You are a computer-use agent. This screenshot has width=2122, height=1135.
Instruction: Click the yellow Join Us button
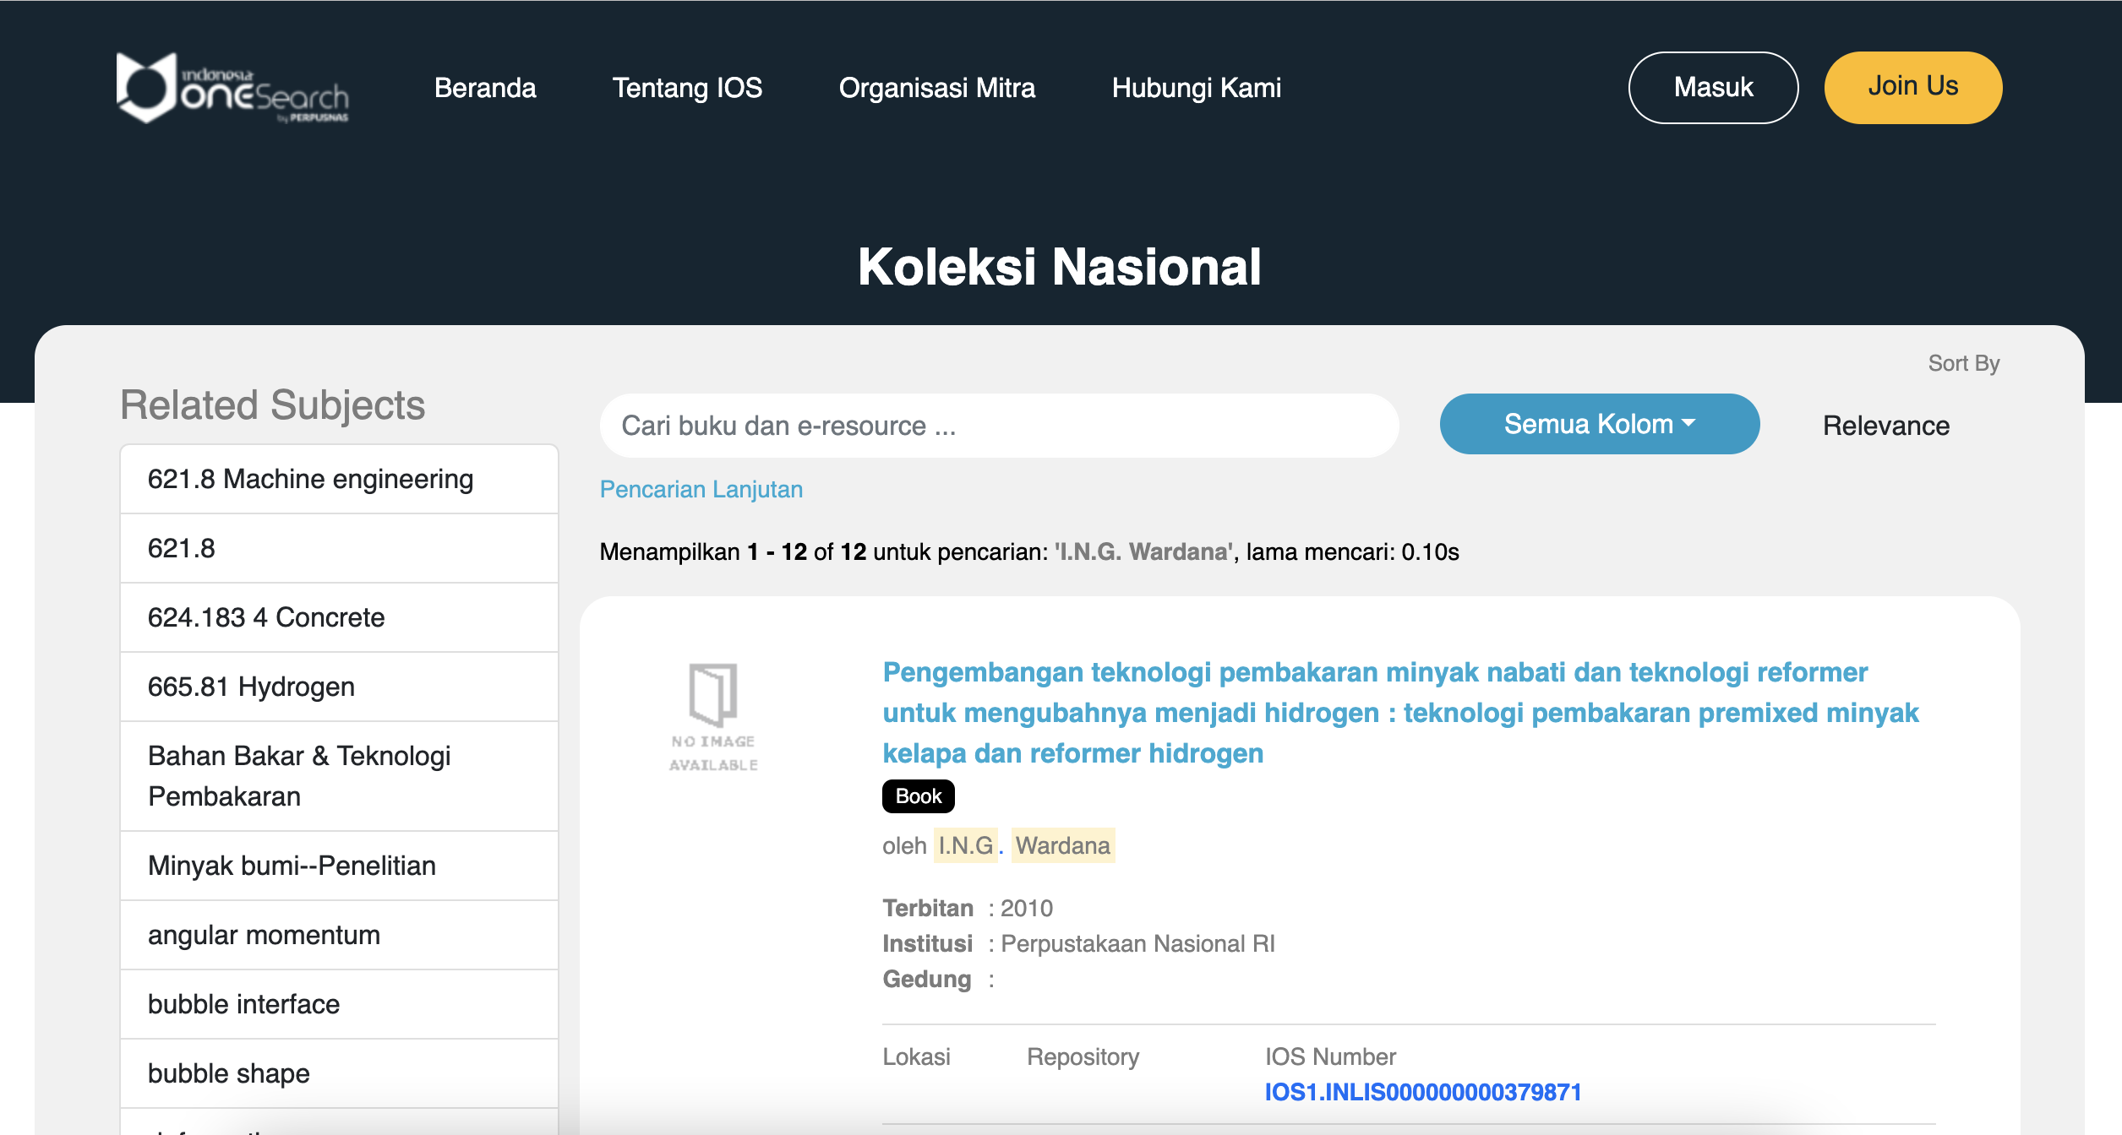pyautogui.click(x=1912, y=87)
